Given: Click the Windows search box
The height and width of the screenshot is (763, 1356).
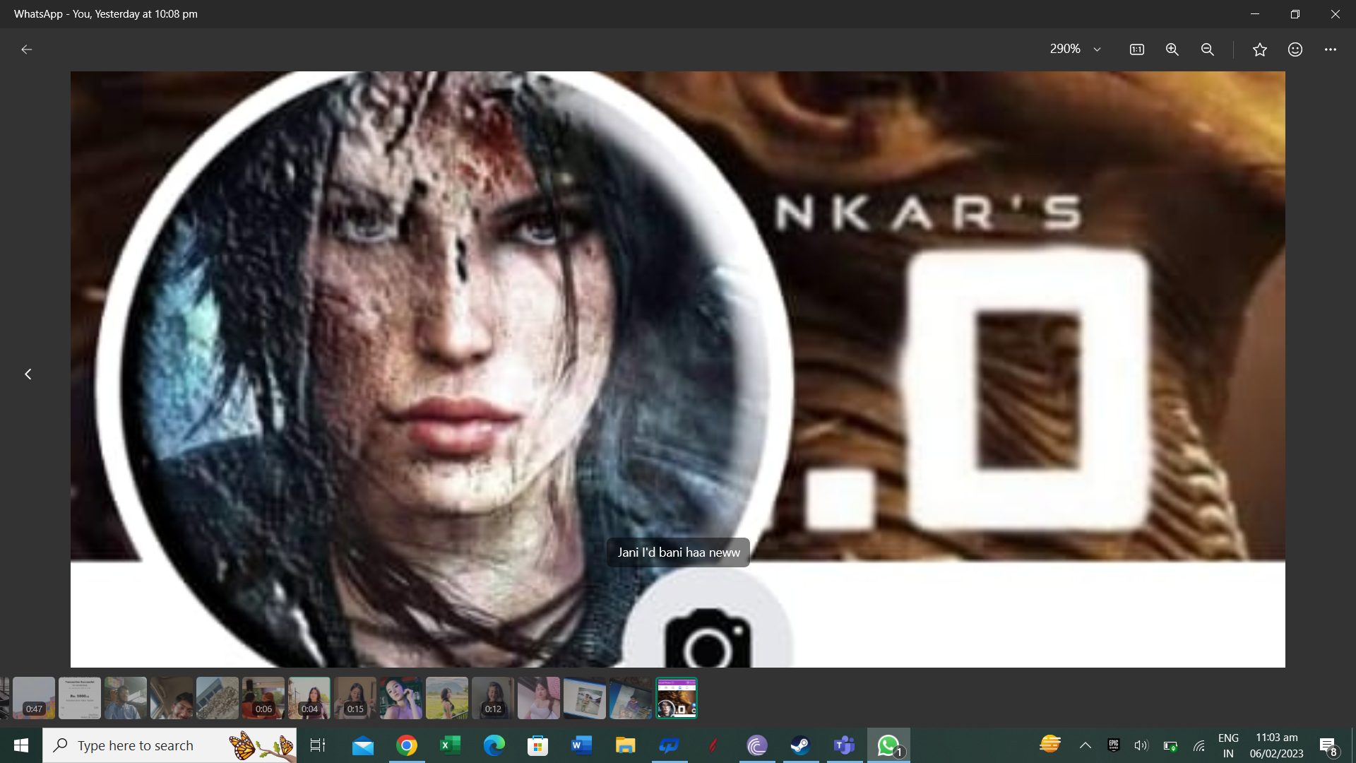Looking at the screenshot, I should [169, 745].
